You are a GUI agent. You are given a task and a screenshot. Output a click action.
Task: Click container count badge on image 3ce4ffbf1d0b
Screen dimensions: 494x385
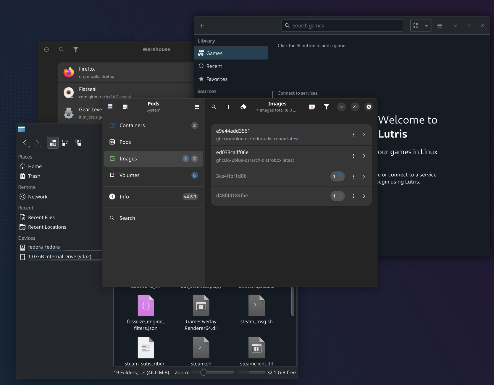click(338, 177)
